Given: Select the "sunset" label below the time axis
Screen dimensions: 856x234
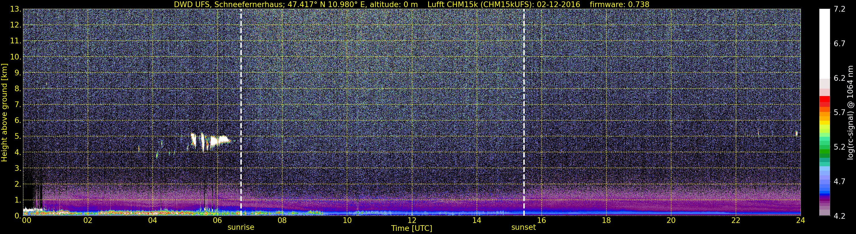Looking at the screenshot, I should point(524,227).
